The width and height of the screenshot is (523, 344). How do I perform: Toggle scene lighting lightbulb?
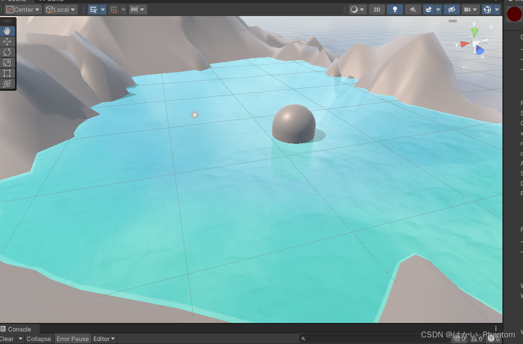click(x=395, y=10)
